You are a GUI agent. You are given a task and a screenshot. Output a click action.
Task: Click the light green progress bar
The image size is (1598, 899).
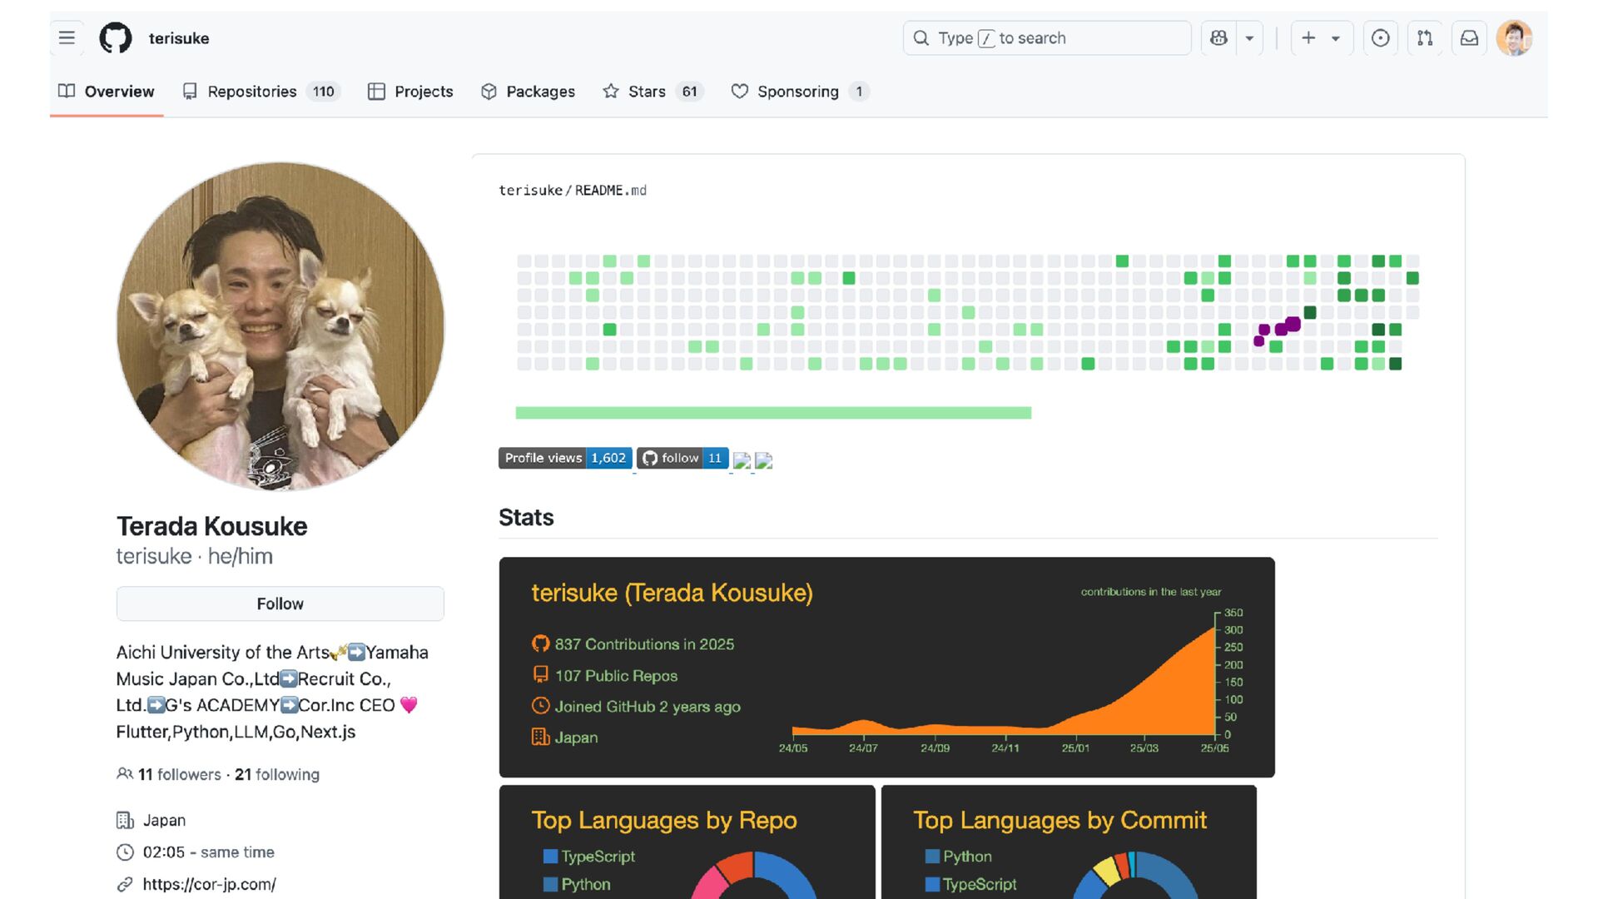[x=773, y=413]
